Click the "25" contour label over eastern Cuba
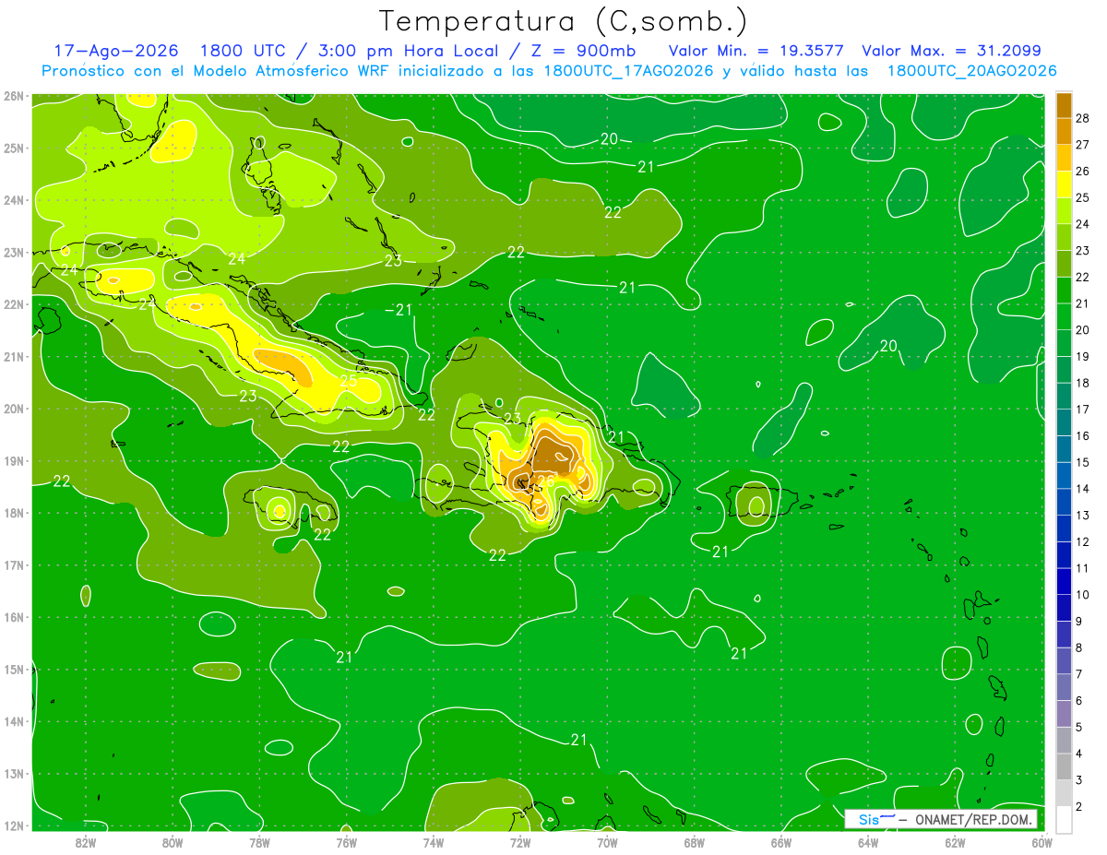Viewport: 1107px width, 855px height. point(349,380)
